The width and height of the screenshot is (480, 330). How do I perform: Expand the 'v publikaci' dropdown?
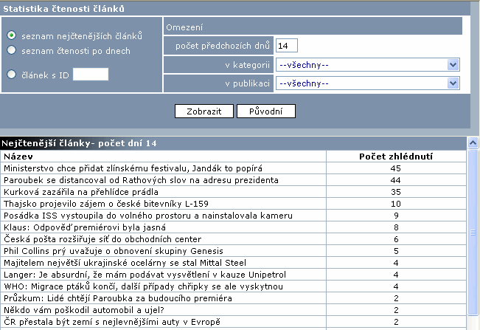(368, 83)
